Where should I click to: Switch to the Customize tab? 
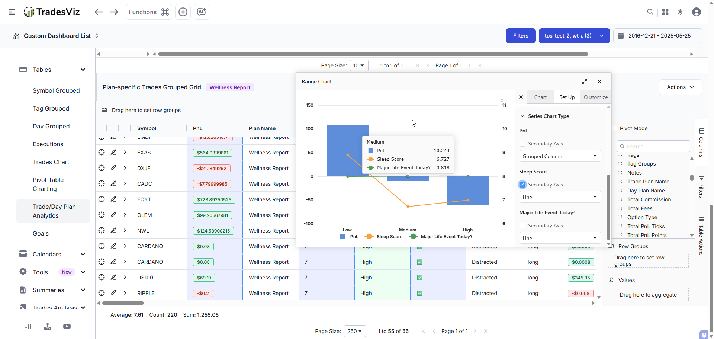(x=595, y=97)
